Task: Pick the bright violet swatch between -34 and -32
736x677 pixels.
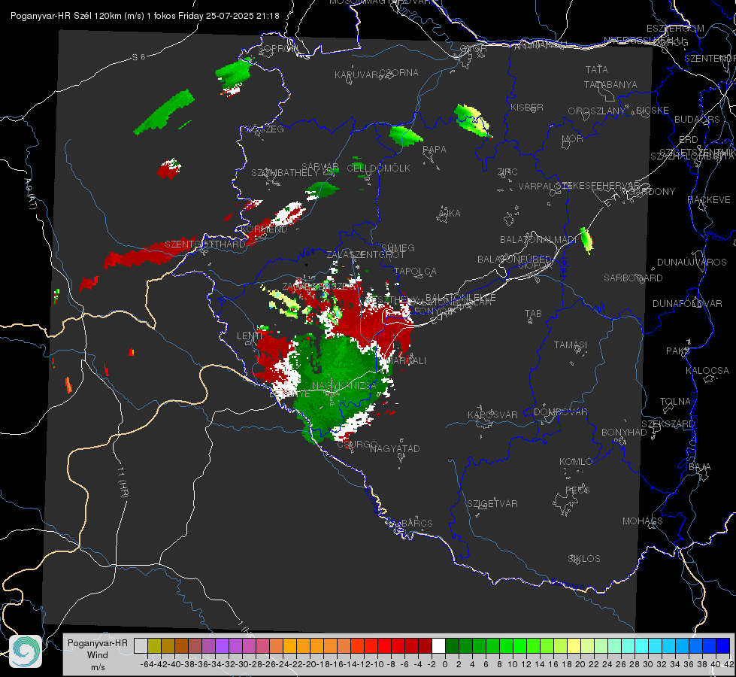Action: (x=222, y=646)
